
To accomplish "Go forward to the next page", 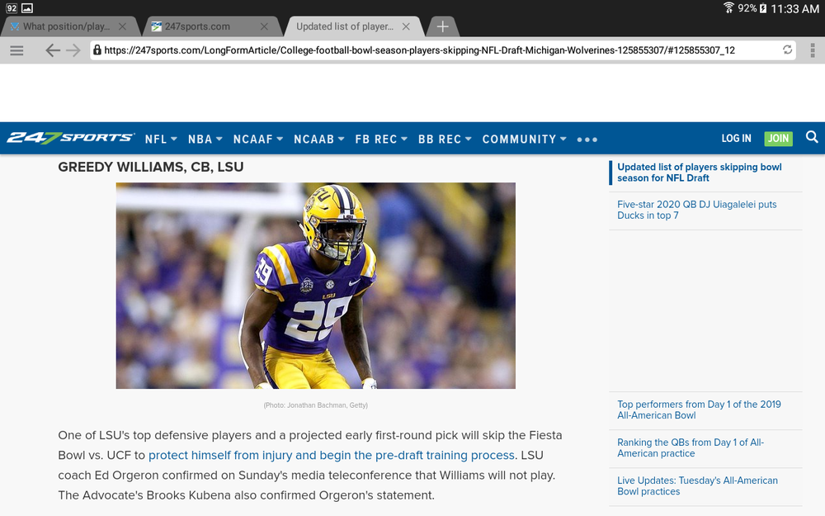I will [x=73, y=50].
